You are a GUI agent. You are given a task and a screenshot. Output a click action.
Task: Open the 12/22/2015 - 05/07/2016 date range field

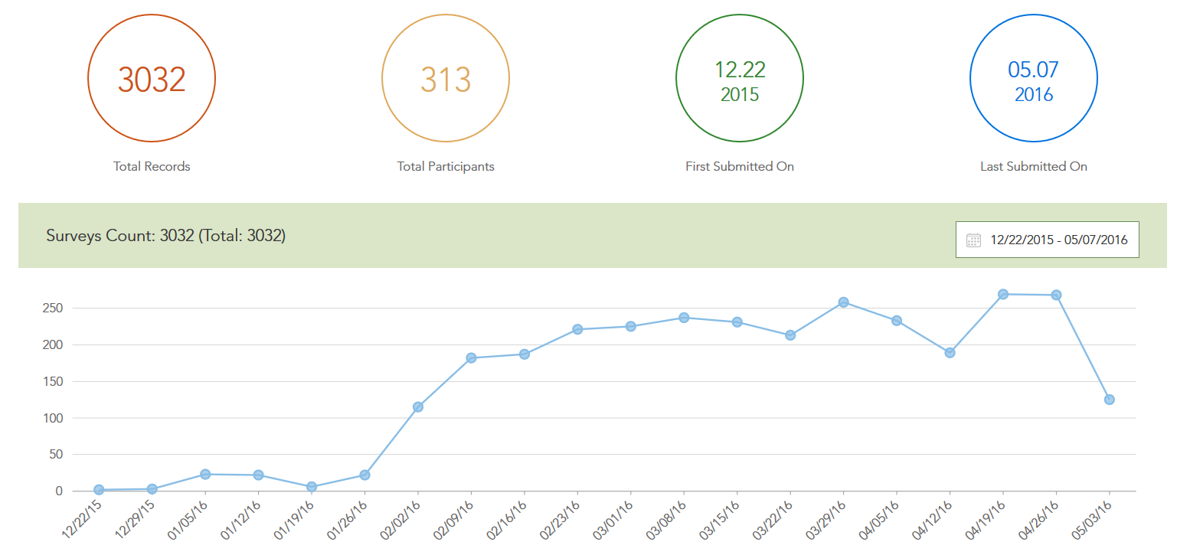(x=1047, y=240)
